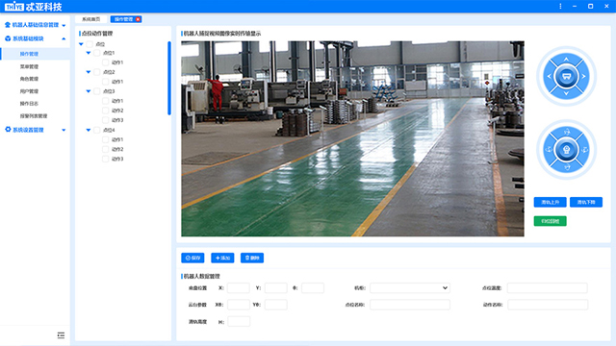Check the 点位1 checkbox in the tree

coord(96,53)
